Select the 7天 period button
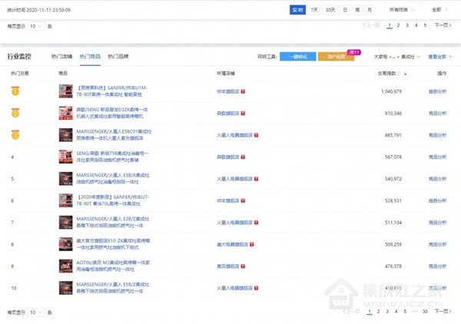The image size is (461, 324). (314, 10)
